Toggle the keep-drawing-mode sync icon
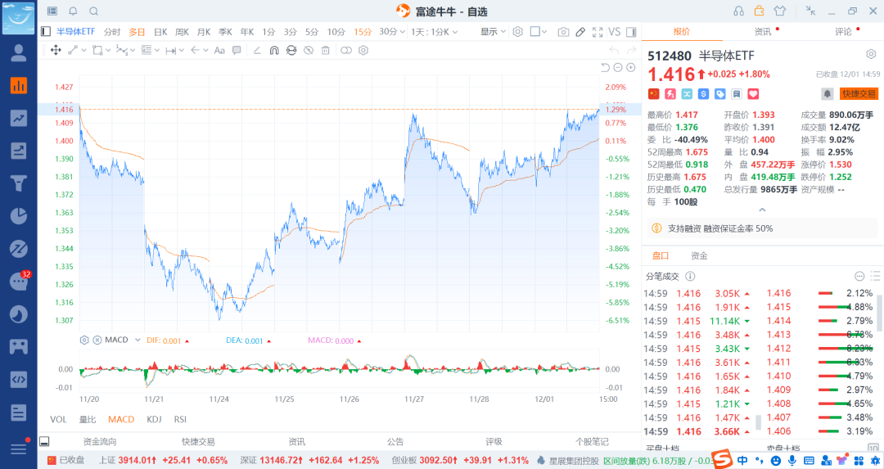884x469 pixels. tap(291, 50)
